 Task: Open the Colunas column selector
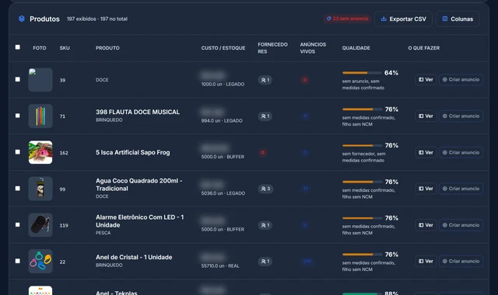(x=458, y=19)
